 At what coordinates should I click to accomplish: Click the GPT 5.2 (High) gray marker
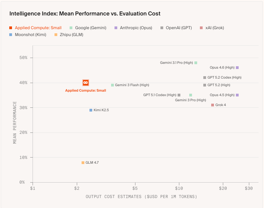tap(205, 85)
